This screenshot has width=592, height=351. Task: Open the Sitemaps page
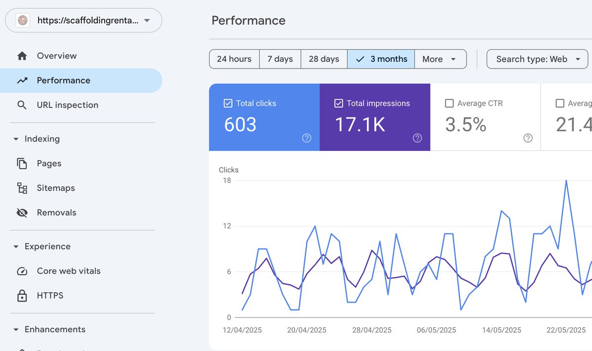coord(56,188)
